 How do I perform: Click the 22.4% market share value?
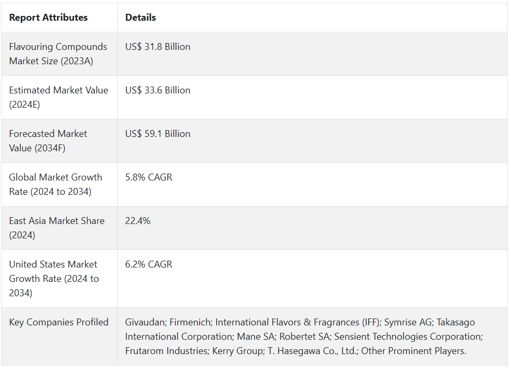(138, 221)
